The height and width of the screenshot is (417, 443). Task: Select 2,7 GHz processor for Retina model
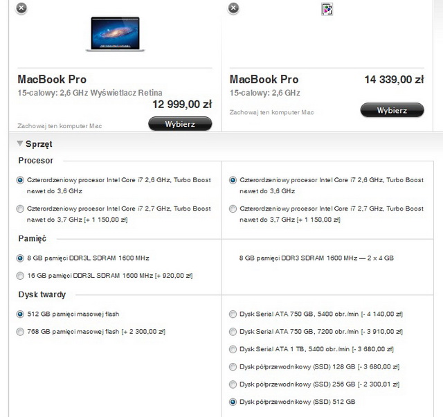click(x=20, y=208)
